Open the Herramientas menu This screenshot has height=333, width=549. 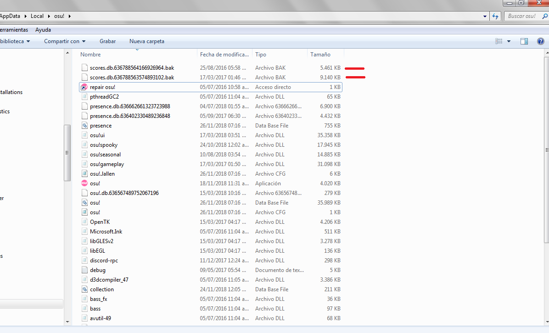(x=14, y=30)
